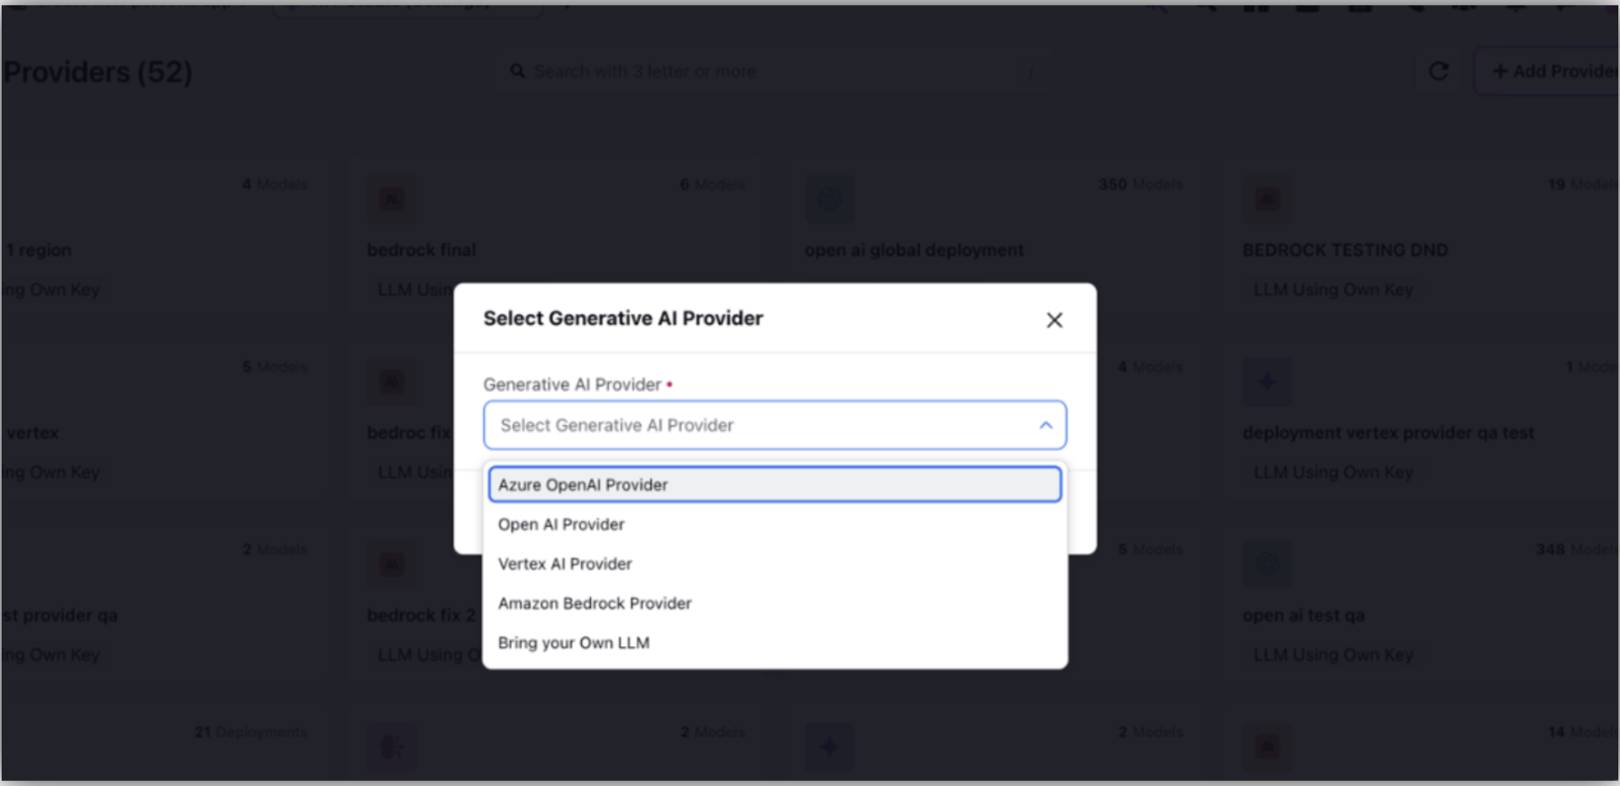
Task: Collapse the Generative AI Provider dropdown chevron
Action: 1046,425
